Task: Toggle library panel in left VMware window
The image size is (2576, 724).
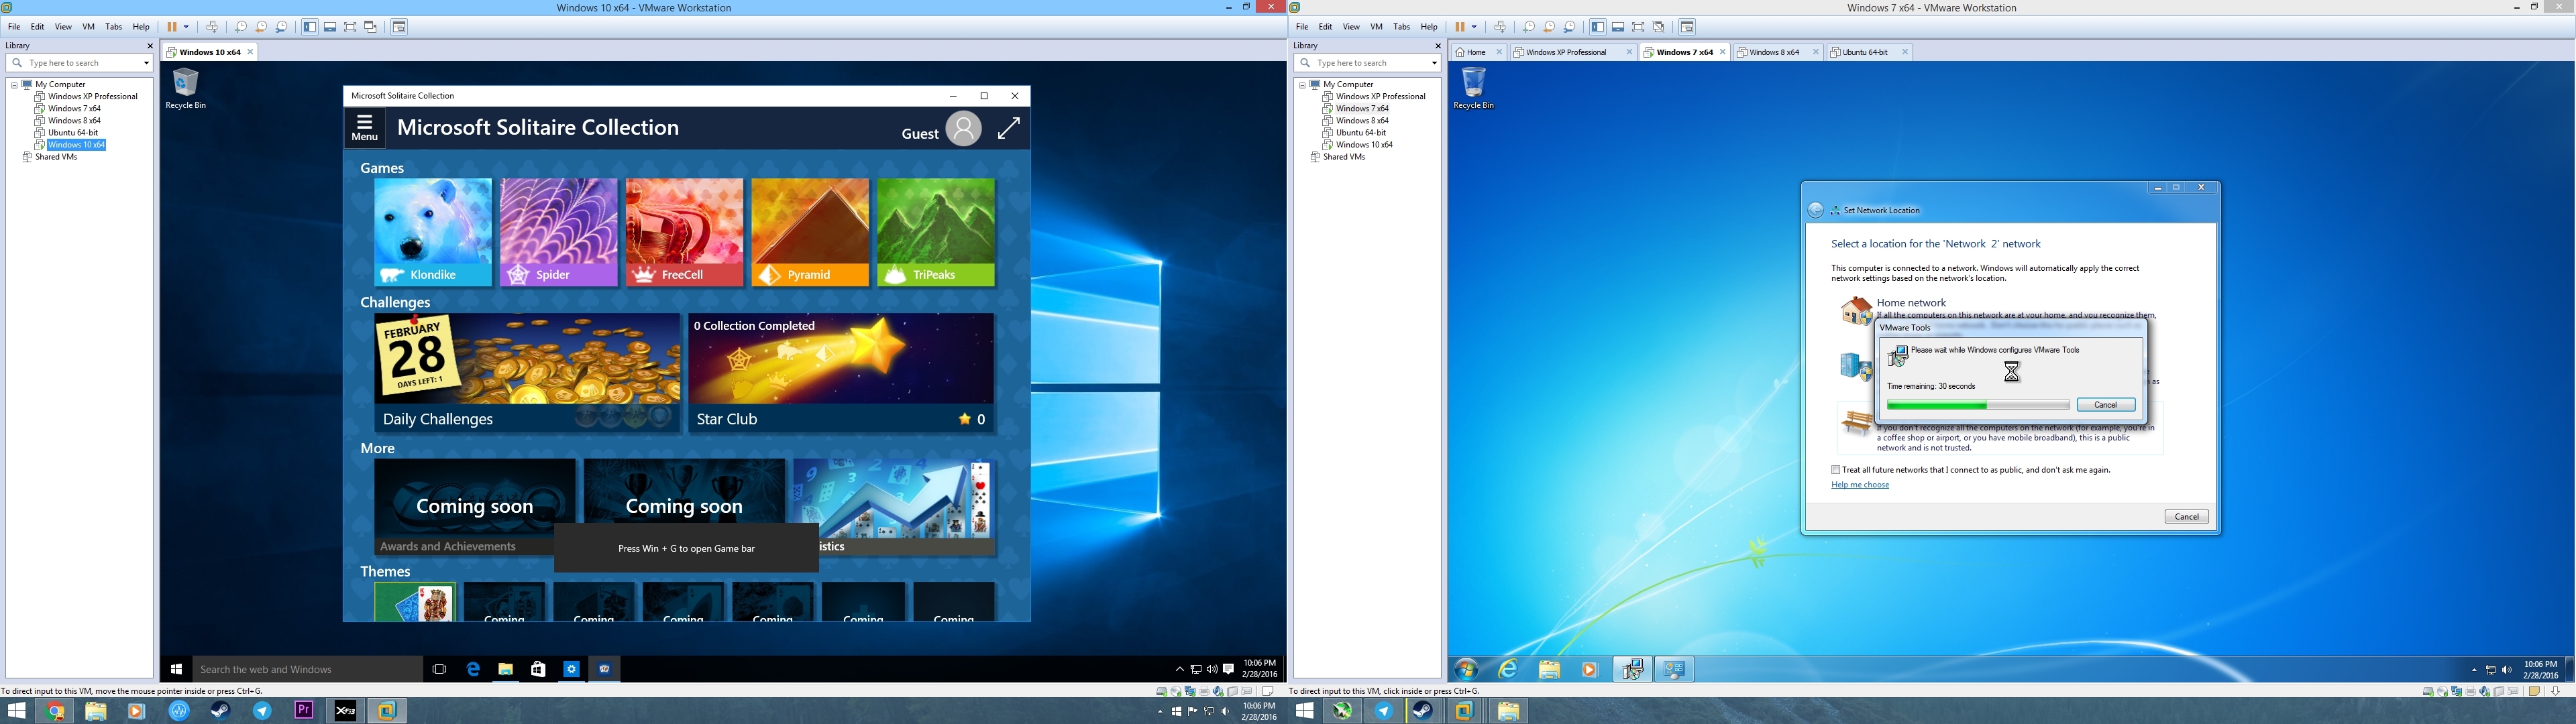Action: [x=310, y=27]
